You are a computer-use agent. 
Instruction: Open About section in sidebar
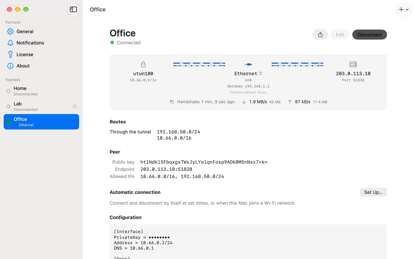[41, 66]
